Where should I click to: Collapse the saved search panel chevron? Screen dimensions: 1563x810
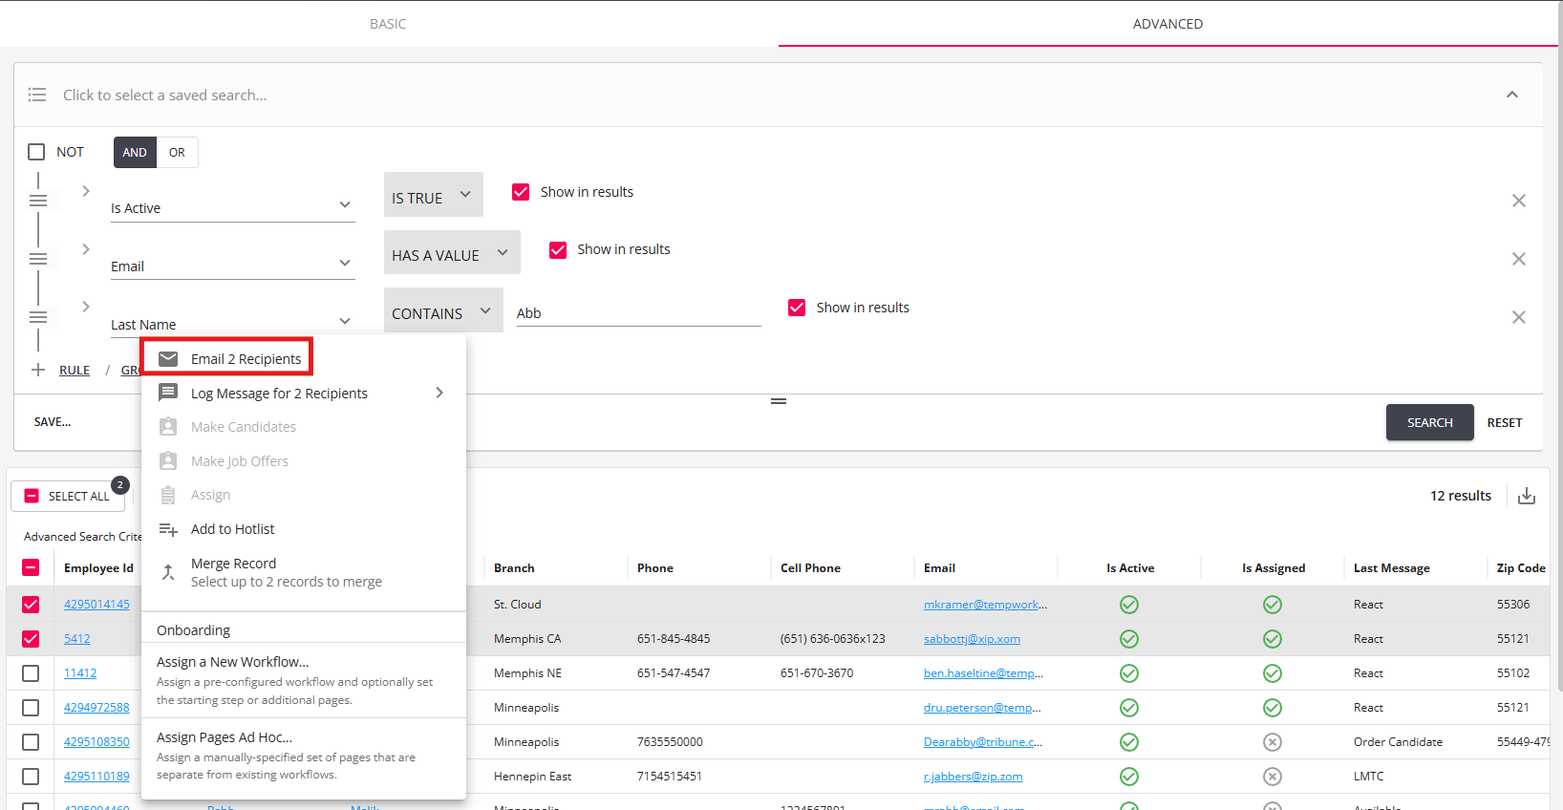1512,95
